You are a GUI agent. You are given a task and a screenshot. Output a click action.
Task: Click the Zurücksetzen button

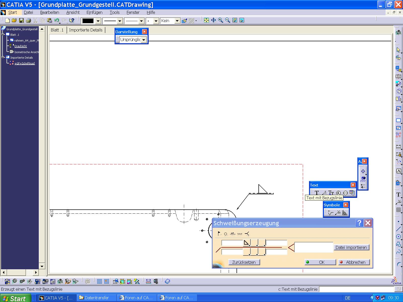244,262
